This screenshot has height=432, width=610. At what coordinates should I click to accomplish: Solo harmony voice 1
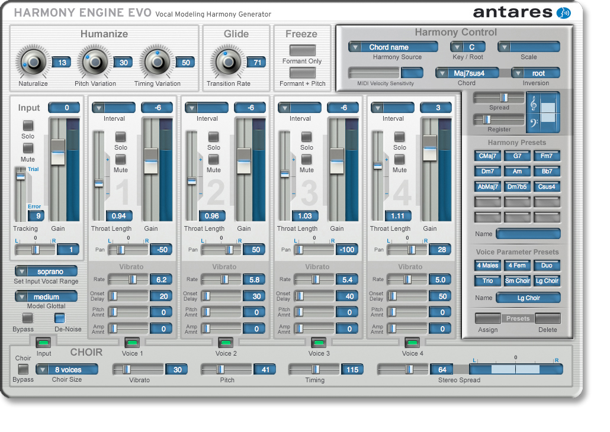pos(121,137)
